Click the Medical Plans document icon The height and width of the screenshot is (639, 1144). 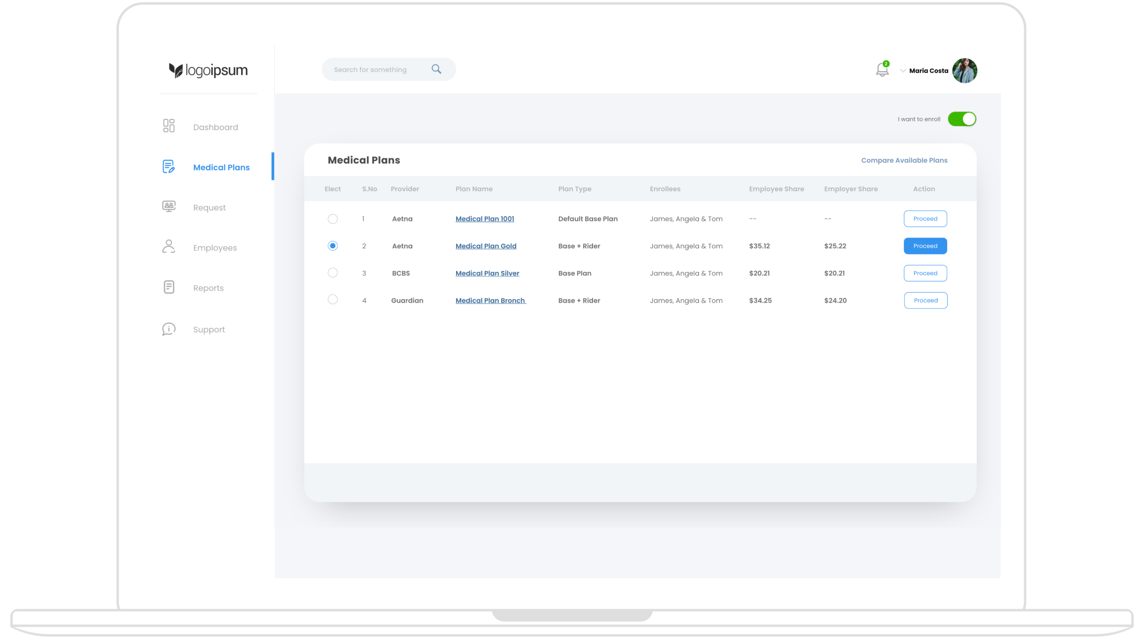coord(169,167)
